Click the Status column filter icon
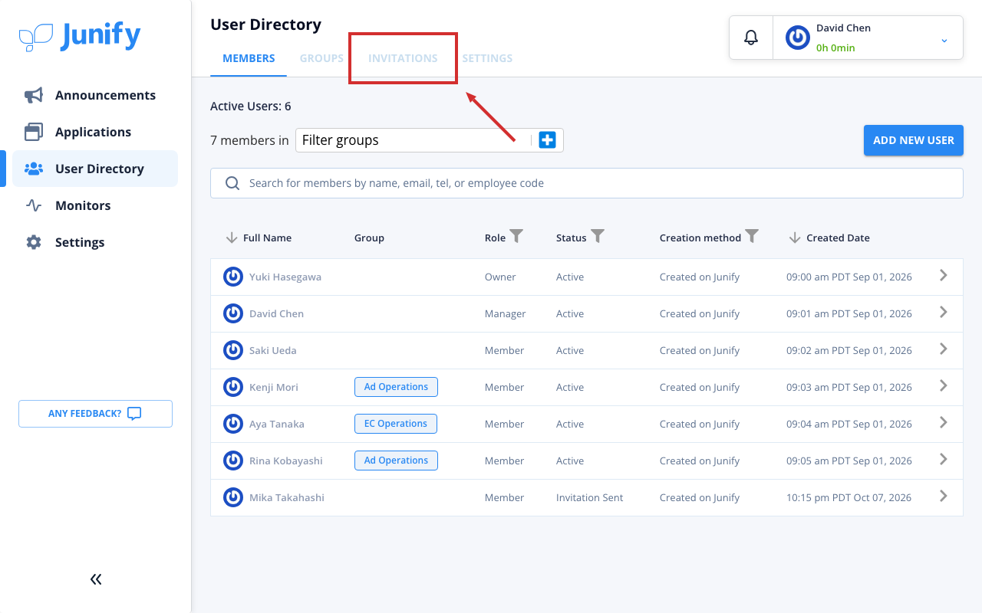 pyautogui.click(x=598, y=237)
